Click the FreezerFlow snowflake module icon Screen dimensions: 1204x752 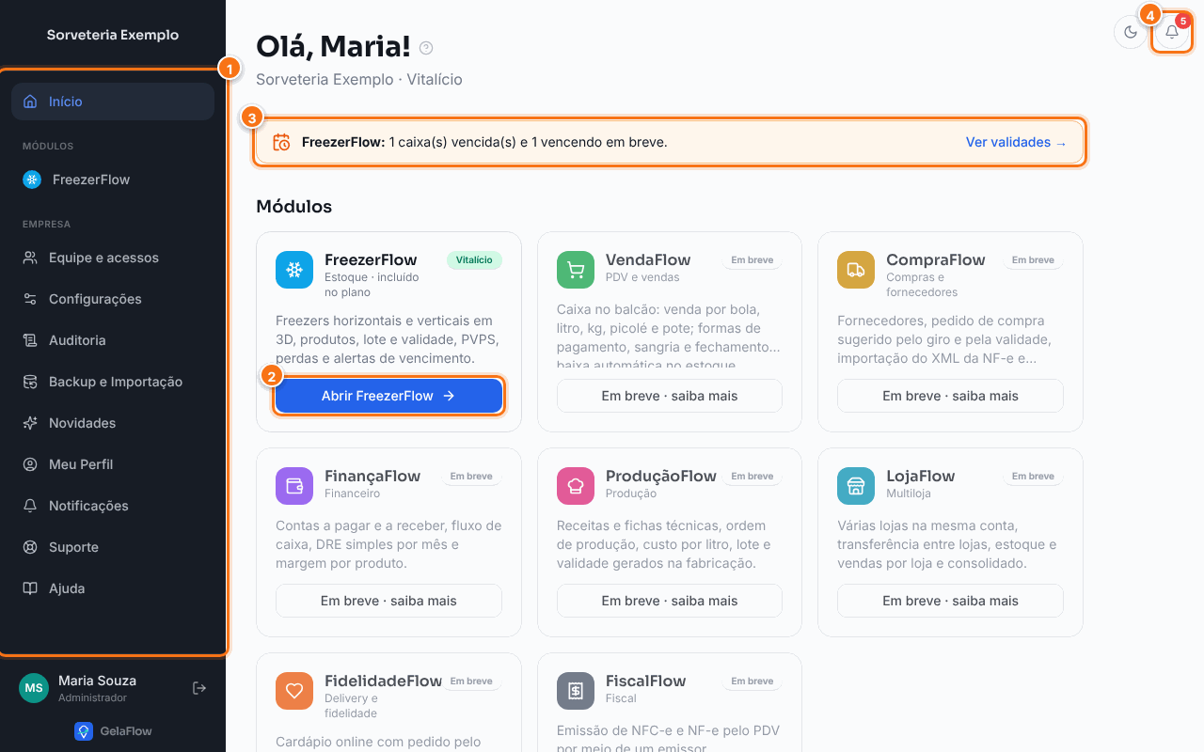coord(294,270)
